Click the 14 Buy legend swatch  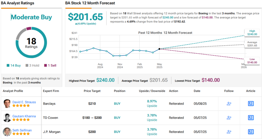pyautogui.click(x=8, y=66)
